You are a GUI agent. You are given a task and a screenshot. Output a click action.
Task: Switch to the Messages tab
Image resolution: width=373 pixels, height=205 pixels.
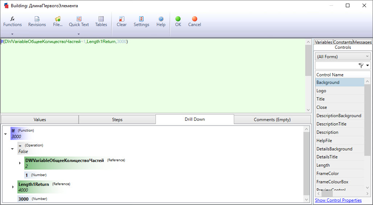click(x=362, y=42)
